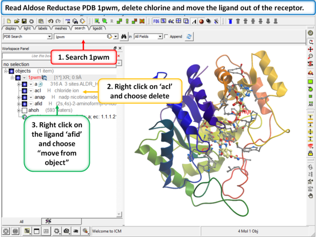The height and width of the screenshot is (237, 316).
Task: Enable the Append checkbox
Action: point(167,37)
